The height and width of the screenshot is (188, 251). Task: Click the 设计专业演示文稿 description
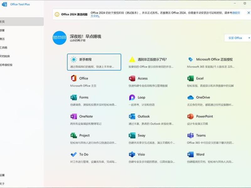[x=197, y=124]
